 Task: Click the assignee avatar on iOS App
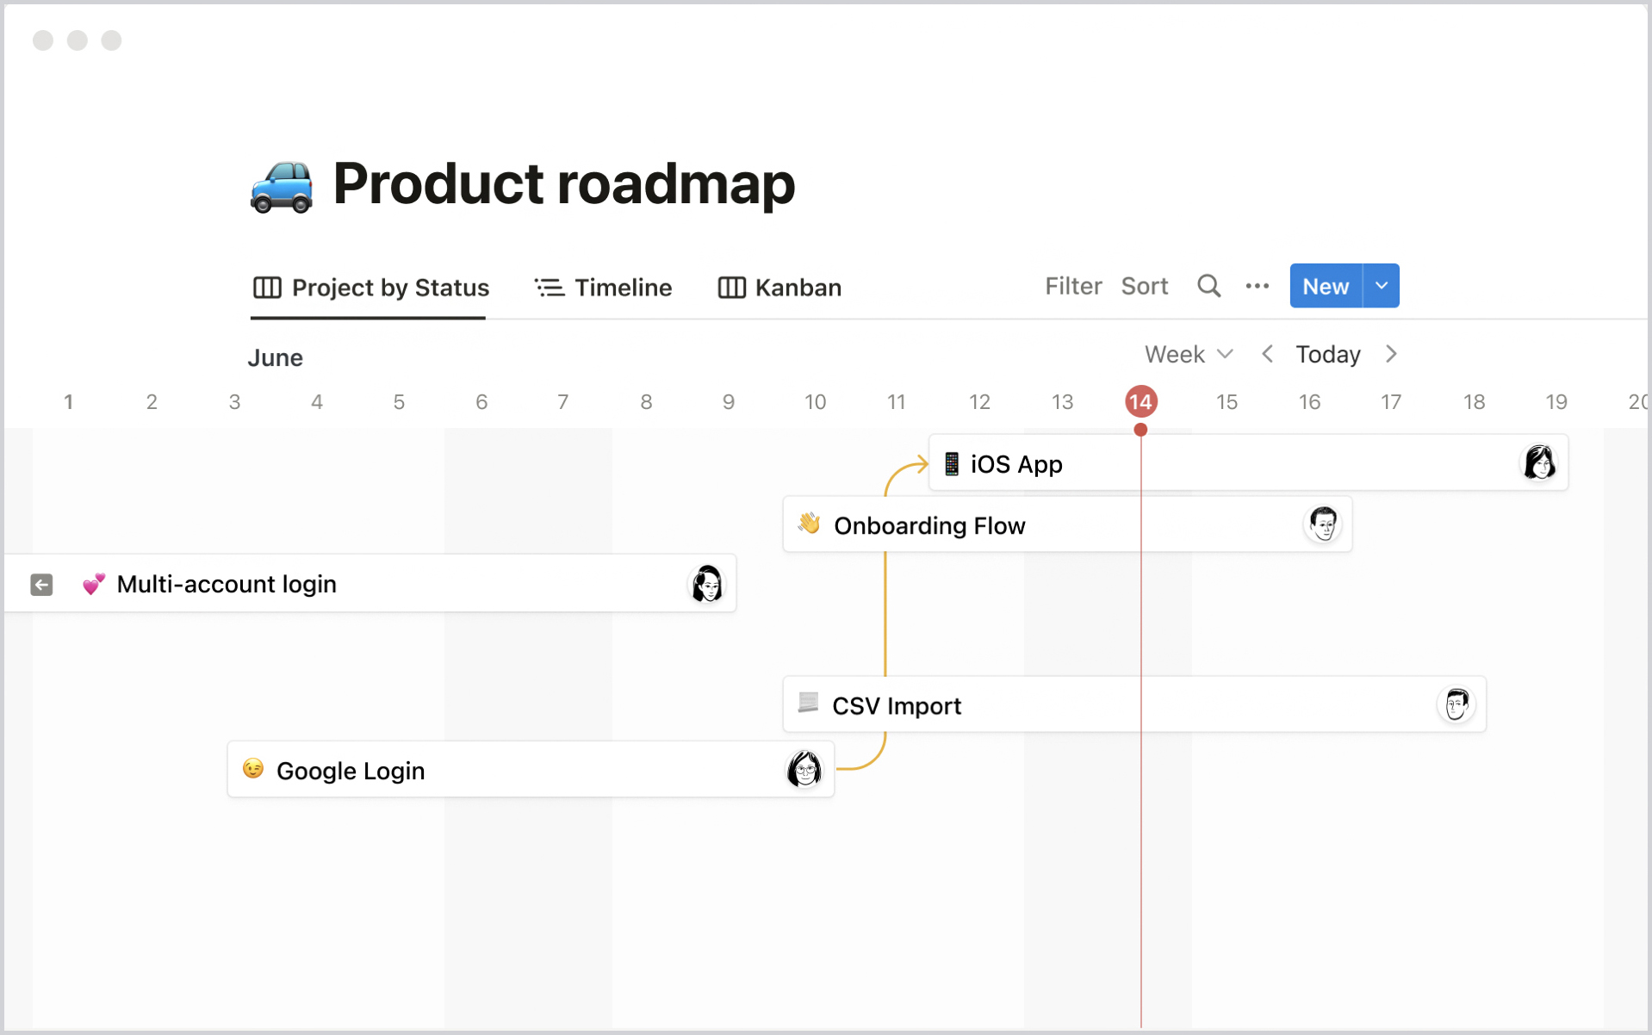[1538, 463]
